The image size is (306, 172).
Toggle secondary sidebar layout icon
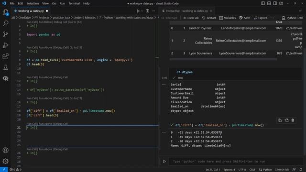coord(275,3)
